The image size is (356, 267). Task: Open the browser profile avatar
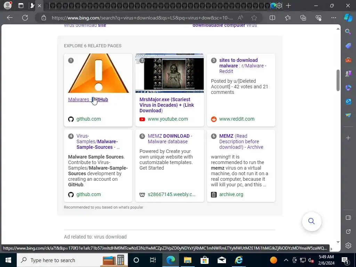point(8,6)
